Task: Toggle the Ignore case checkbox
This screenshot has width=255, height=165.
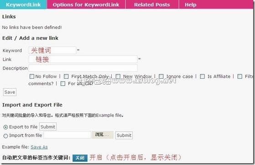Action: point(161,76)
